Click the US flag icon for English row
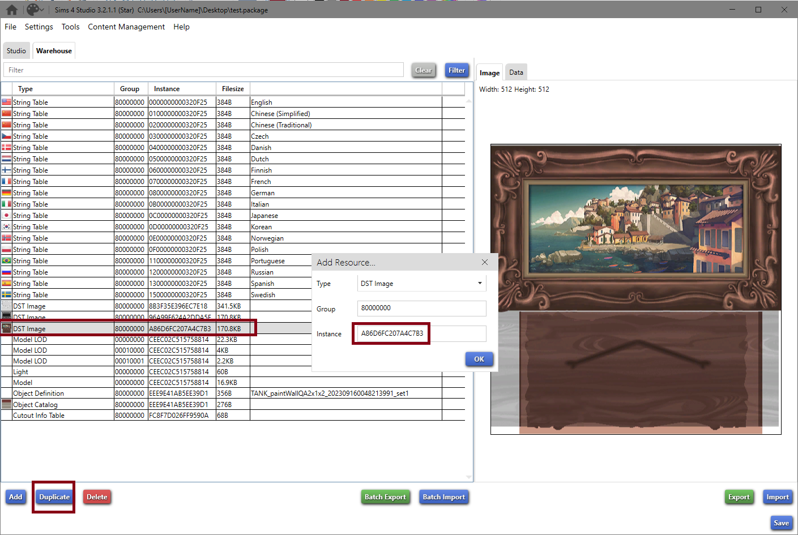Viewport: 798px width, 535px height. pyautogui.click(x=6, y=102)
